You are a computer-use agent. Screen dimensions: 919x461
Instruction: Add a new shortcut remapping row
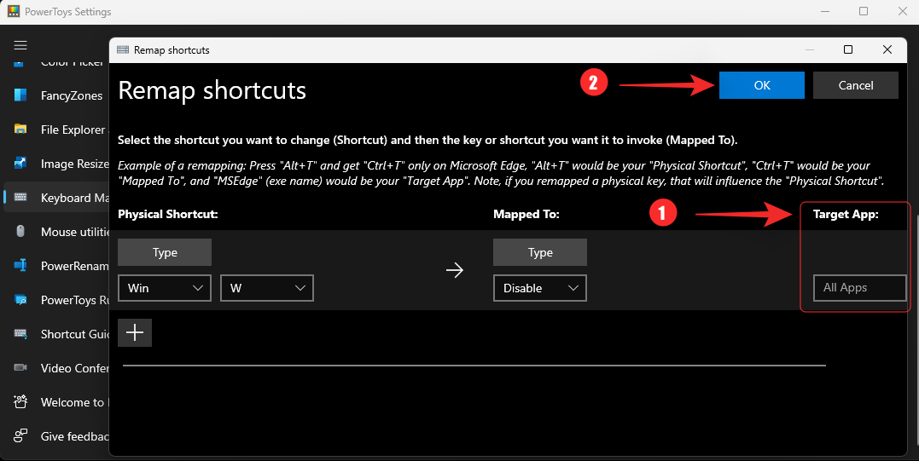pyautogui.click(x=135, y=333)
